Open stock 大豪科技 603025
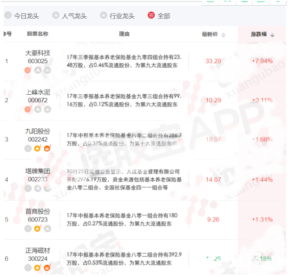The height and width of the screenshot is (277, 288). click(38, 57)
